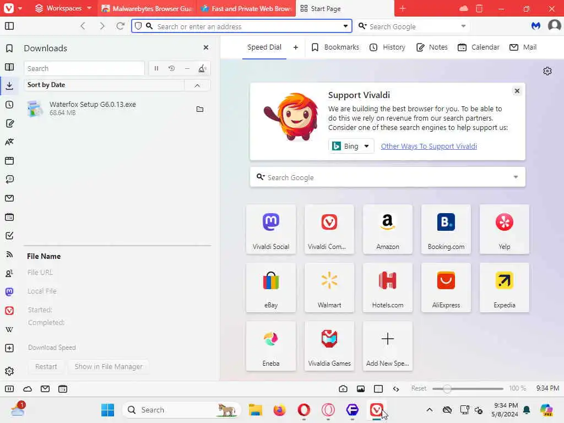Open the Calendar panel in sidebar
Screen dimensions: 564x423
(x=9, y=217)
